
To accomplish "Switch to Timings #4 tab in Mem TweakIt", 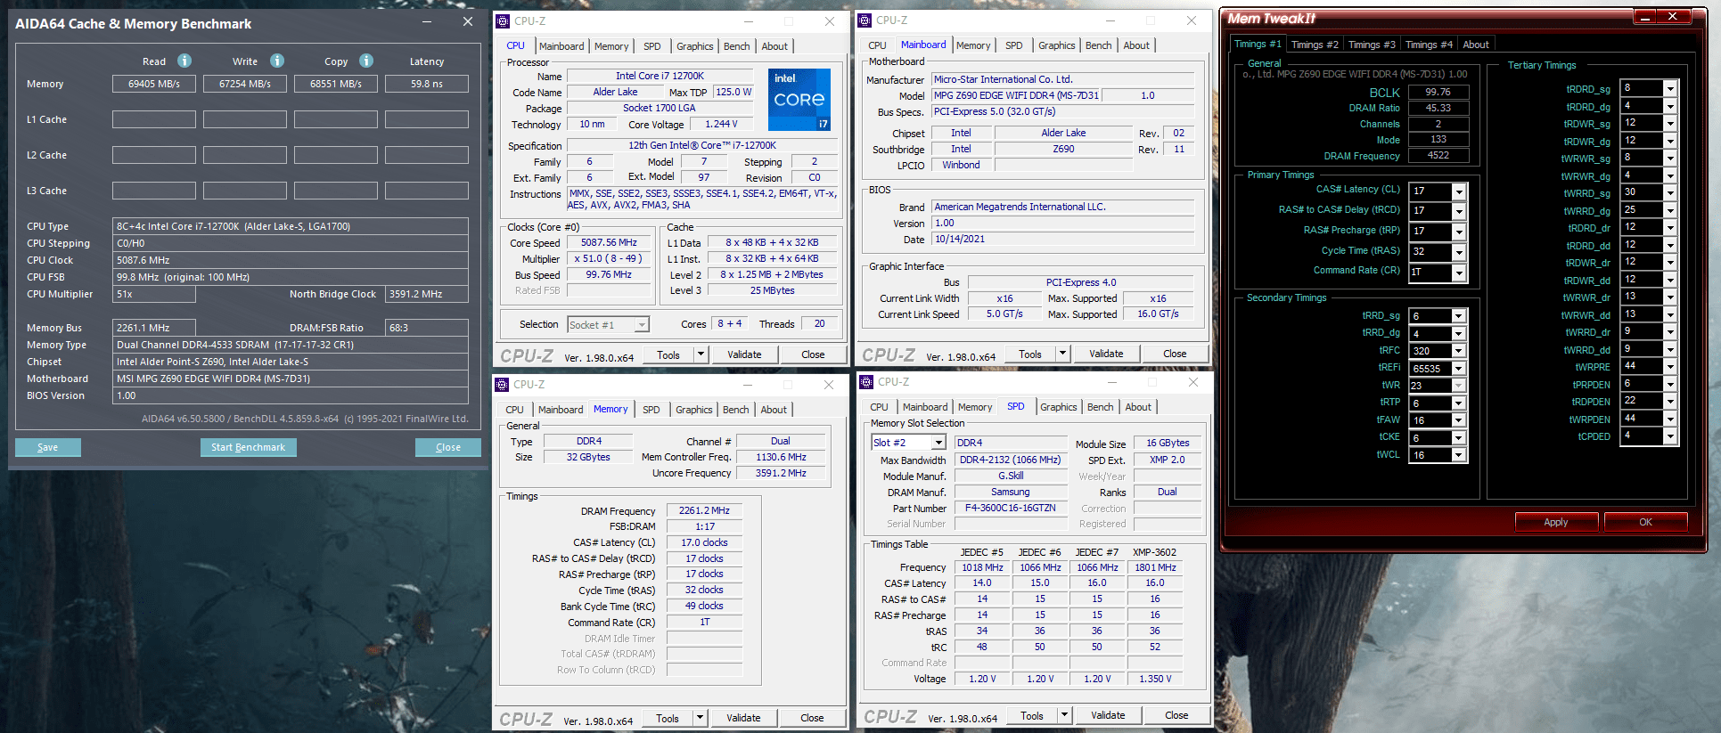I will coord(1429,45).
